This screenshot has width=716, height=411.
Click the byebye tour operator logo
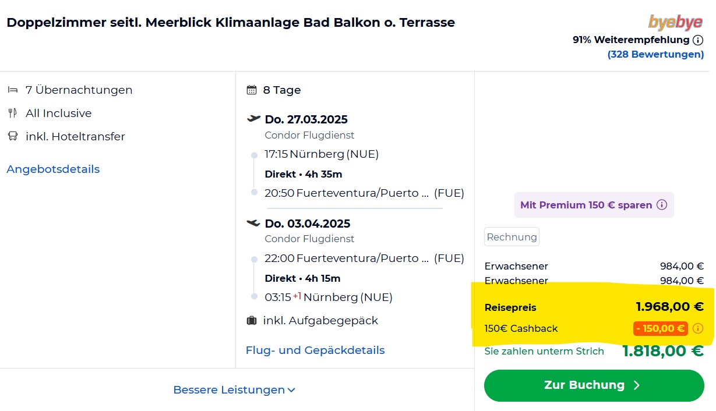[675, 22]
